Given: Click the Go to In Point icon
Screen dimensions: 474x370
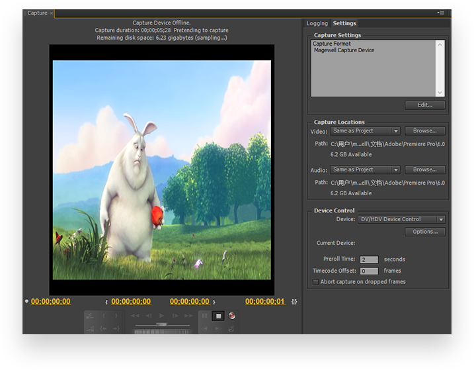Looking at the screenshot, I should (103, 328).
